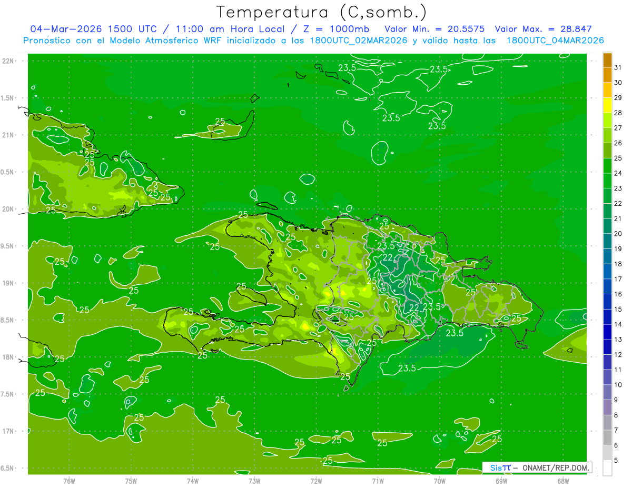Click the legend value '21'
The width and height of the screenshot is (632, 488).
(x=618, y=218)
